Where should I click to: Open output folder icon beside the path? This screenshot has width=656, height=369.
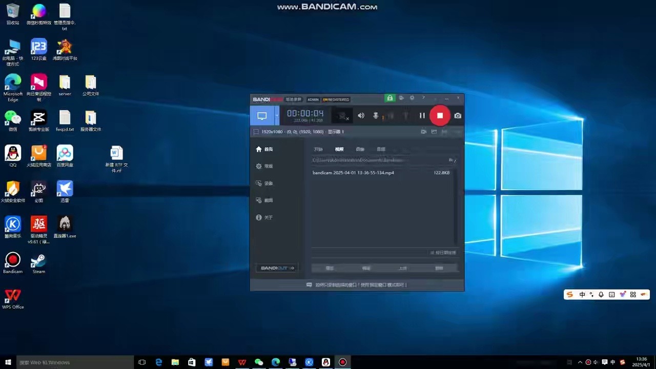point(452,160)
